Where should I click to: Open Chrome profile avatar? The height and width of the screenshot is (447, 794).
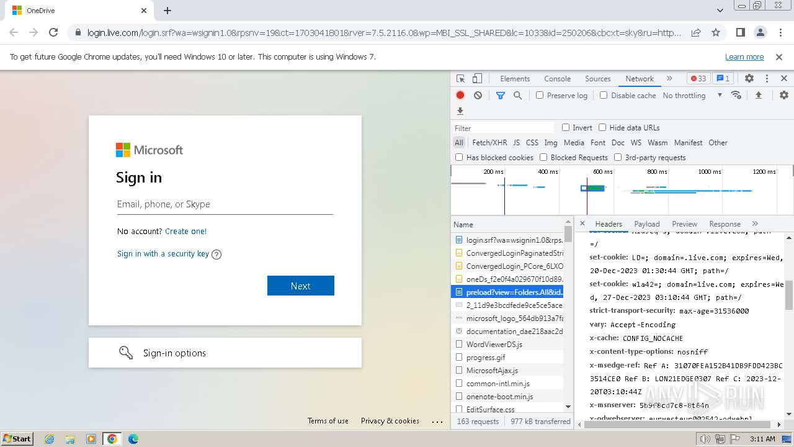coord(760,32)
